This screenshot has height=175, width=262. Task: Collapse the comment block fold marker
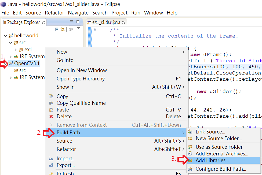[95, 30]
